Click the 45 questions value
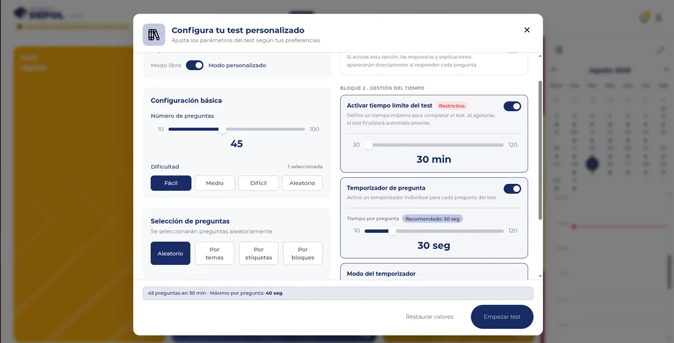This screenshot has width=674, height=343. click(x=237, y=144)
